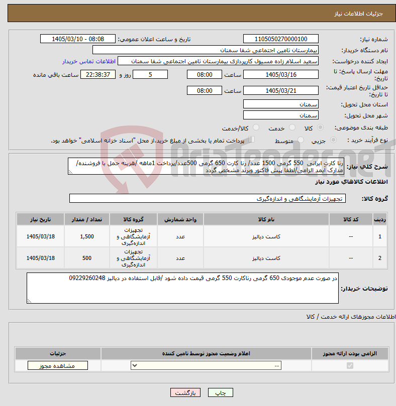396x406 pixels.
Task: Click the request creator name field
Action: click(218, 61)
